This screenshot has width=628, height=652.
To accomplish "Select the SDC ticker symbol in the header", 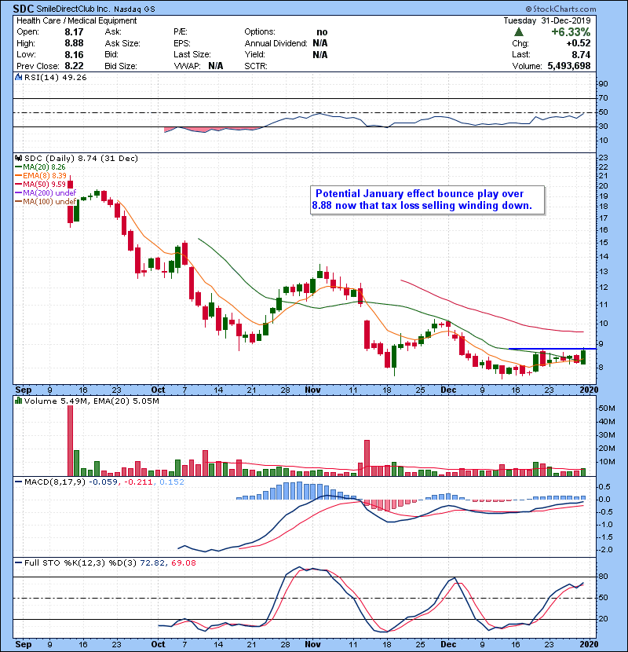I will coord(24,9).
